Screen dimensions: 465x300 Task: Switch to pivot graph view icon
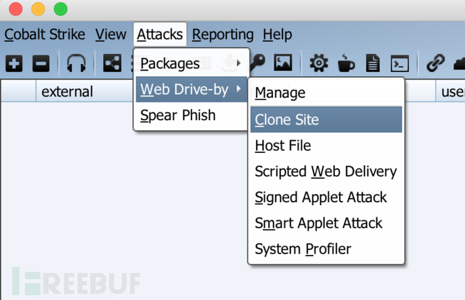112,63
